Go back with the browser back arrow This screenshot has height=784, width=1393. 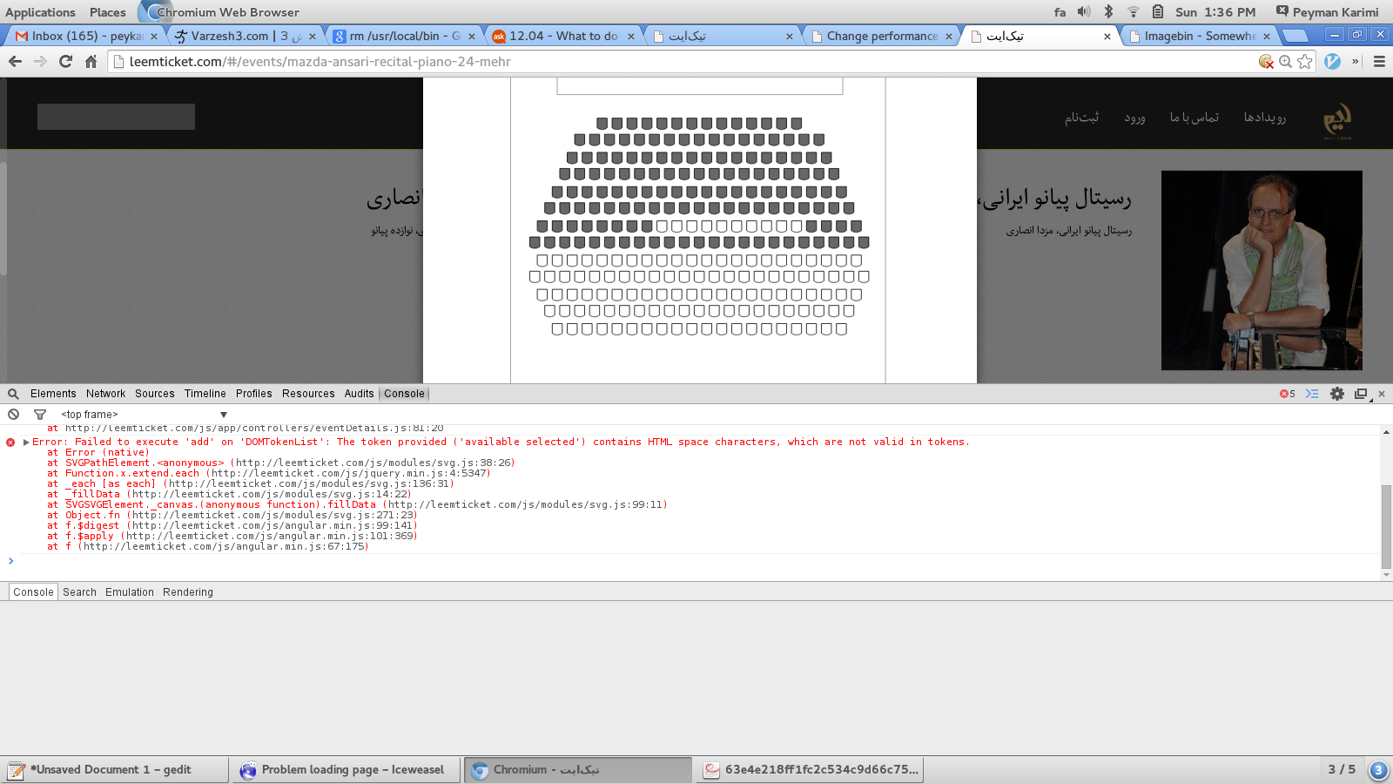[15, 62]
